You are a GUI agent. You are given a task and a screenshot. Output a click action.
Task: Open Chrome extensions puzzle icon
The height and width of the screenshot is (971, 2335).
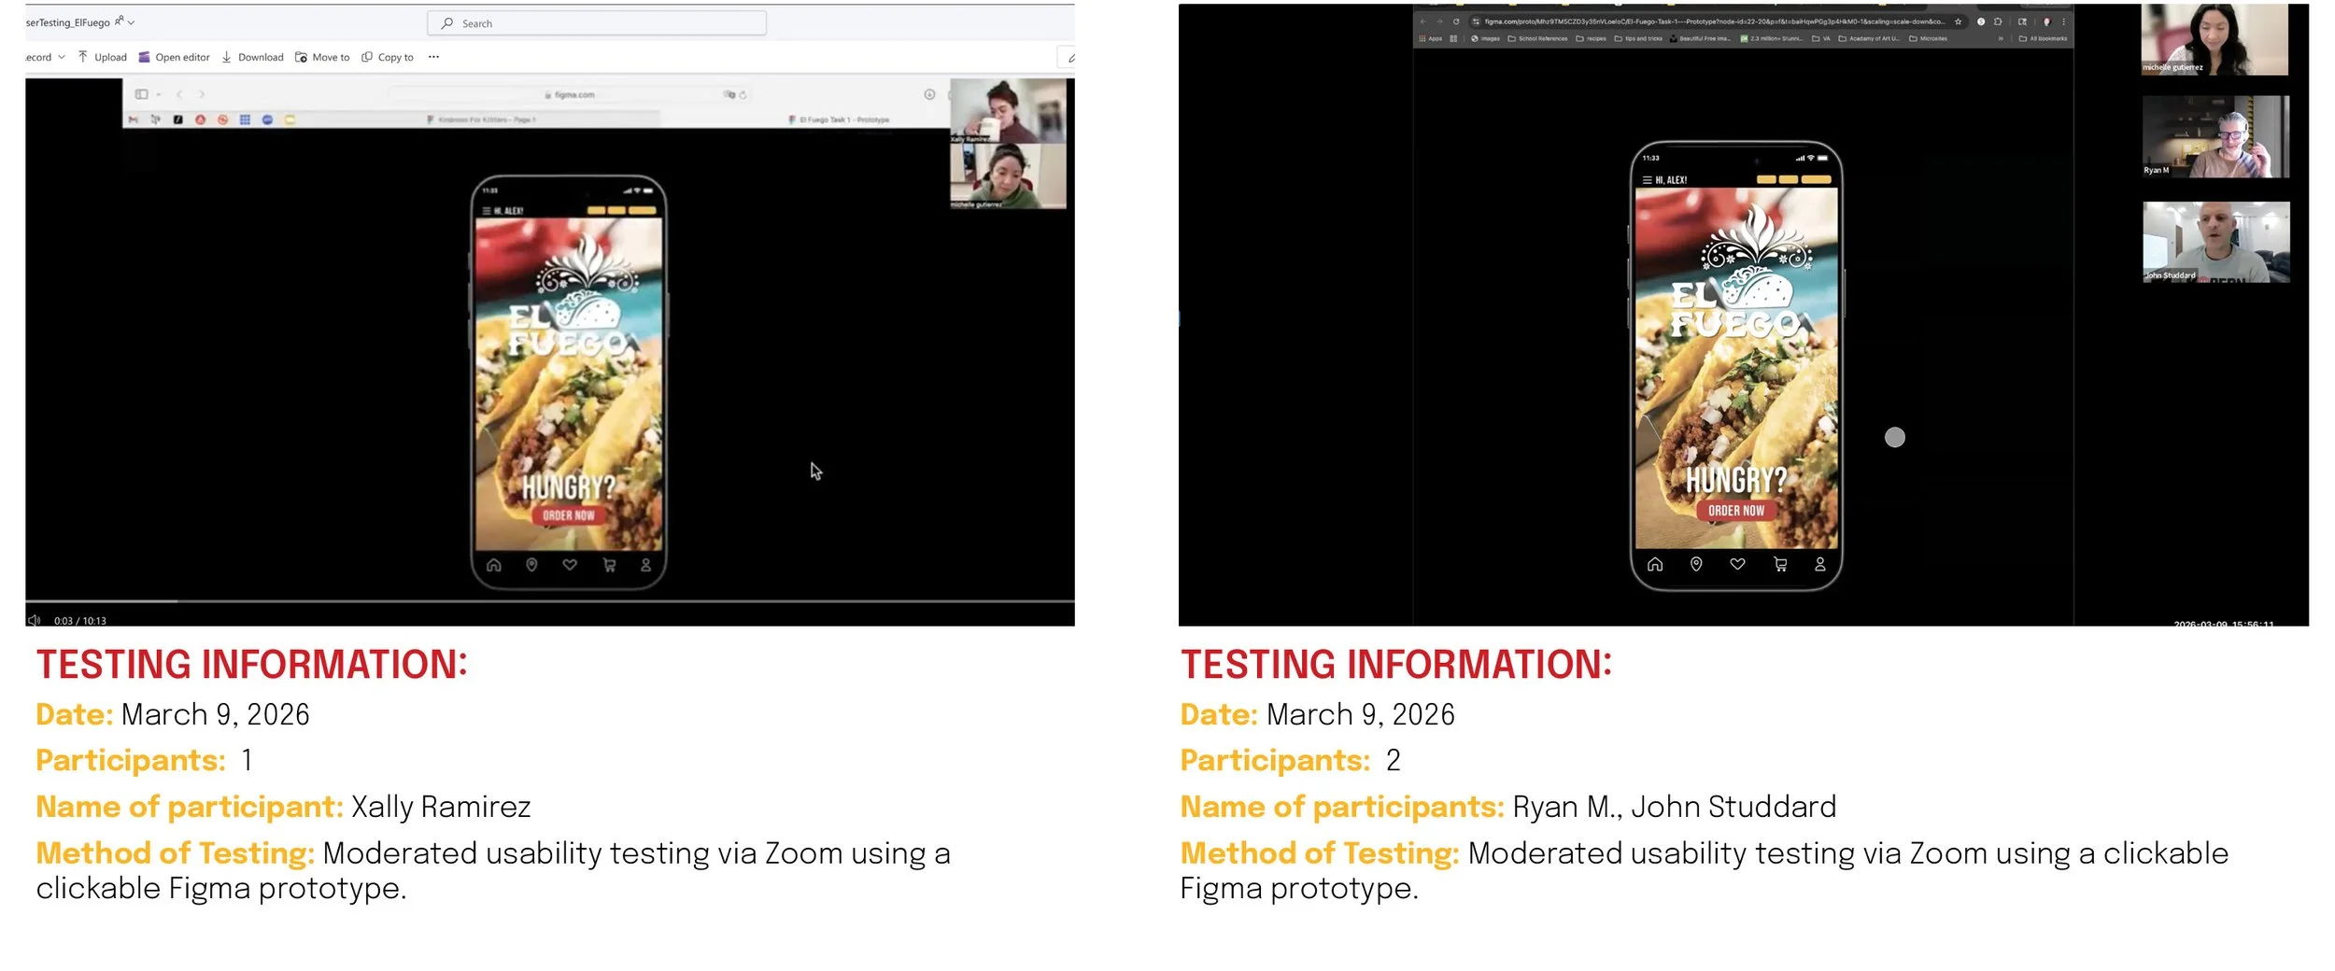[x=1998, y=21]
